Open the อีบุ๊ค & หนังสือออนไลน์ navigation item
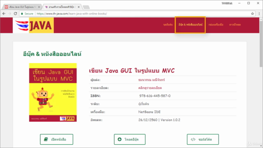The image size is (263, 148). pyautogui.click(x=190, y=25)
